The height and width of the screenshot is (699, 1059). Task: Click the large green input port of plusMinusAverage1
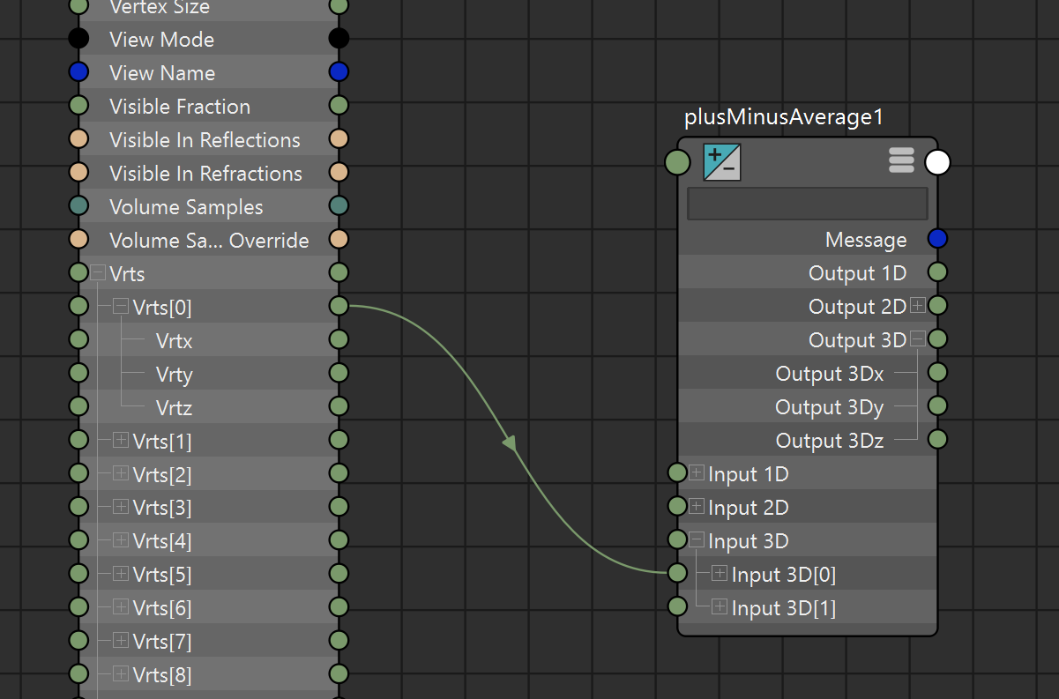[677, 162]
